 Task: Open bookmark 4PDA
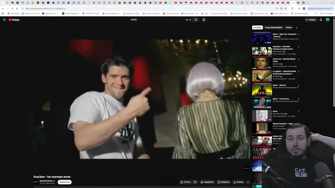click(205, 13)
